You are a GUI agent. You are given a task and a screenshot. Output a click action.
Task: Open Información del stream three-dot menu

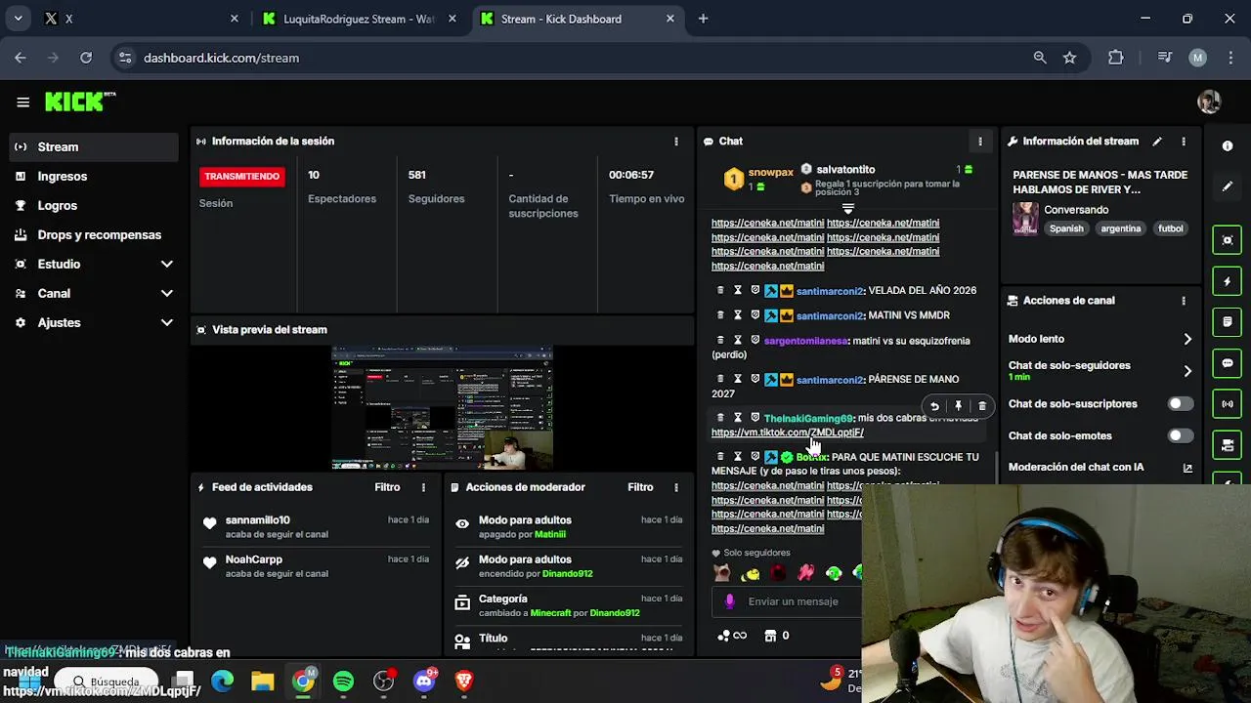(x=1184, y=142)
